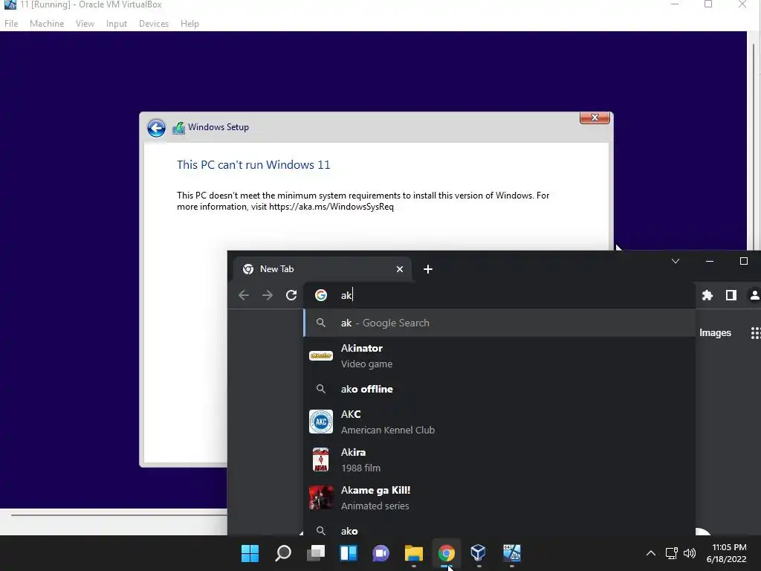
Task: Go forward in Chrome
Action: [x=268, y=295]
